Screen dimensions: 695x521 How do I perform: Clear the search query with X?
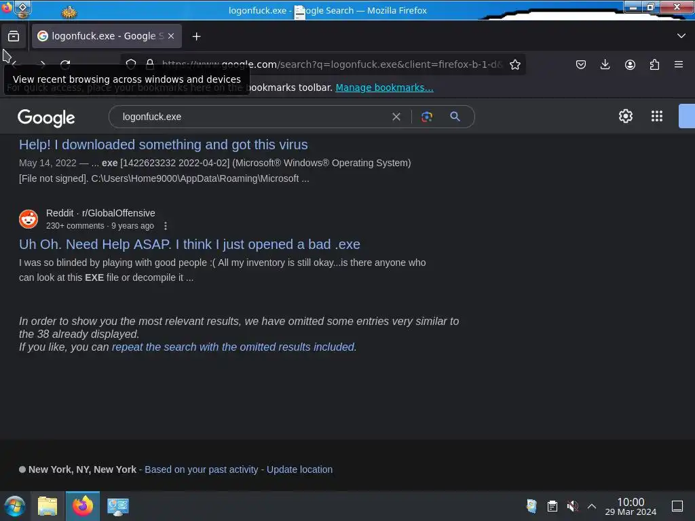[x=396, y=117]
